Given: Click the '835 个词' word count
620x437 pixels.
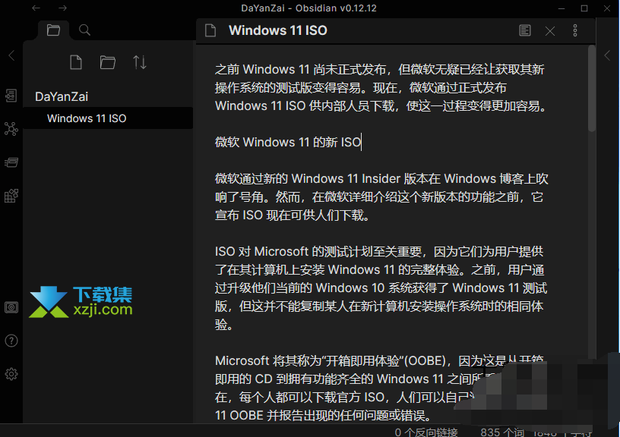Looking at the screenshot, I should [501, 432].
